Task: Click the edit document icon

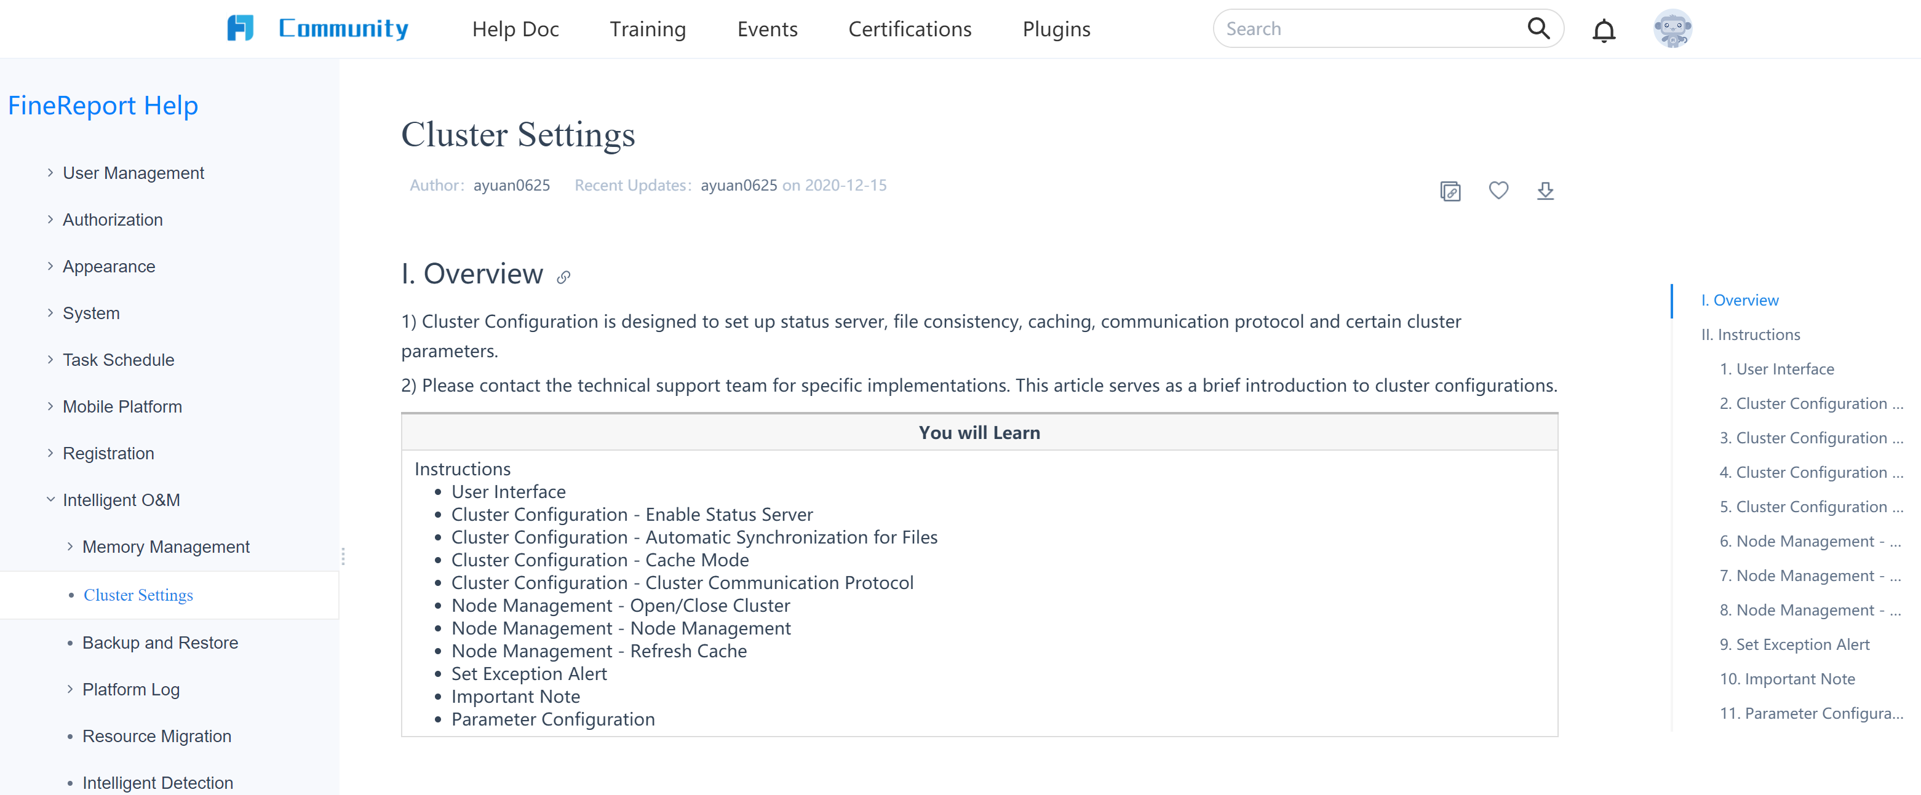Action: tap(1450, 191)
